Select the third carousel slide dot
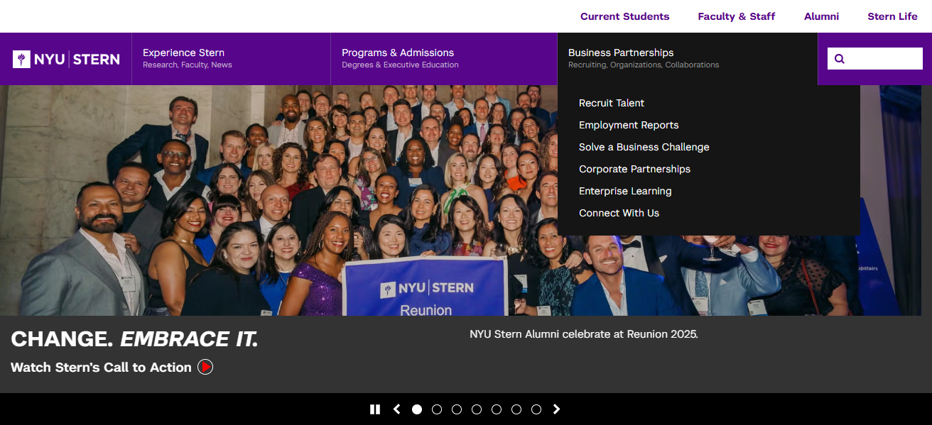The height and width of the screenshot is (425, 932). [x=457, y=409]
